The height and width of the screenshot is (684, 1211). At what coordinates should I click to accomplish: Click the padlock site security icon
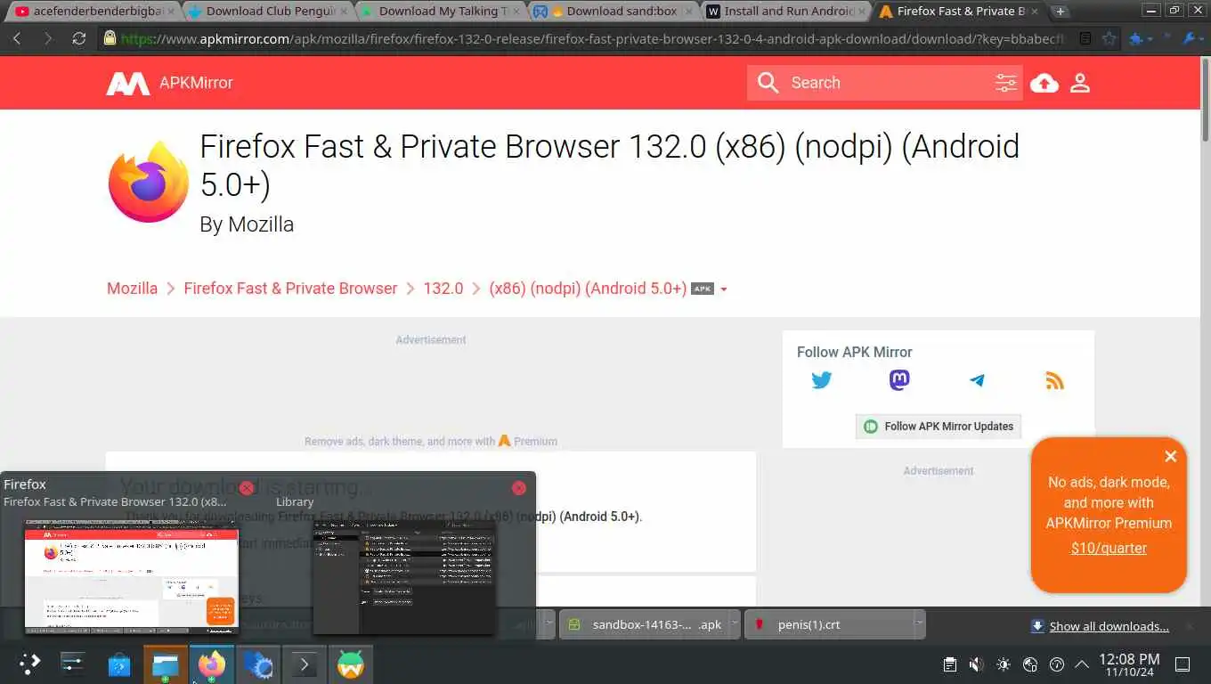coord(110,38)
